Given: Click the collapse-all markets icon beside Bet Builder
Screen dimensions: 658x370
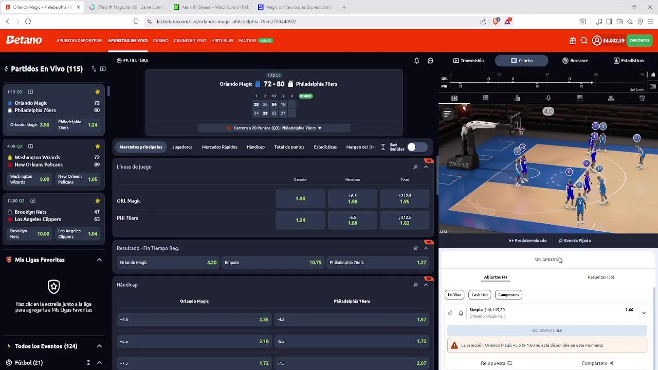Looking at the screenshot, I should tap(383, 147).
